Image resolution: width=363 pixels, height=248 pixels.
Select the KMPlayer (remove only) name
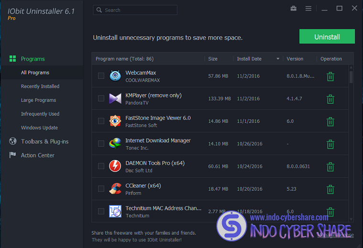pyautogui.click(x=154, y=95)
